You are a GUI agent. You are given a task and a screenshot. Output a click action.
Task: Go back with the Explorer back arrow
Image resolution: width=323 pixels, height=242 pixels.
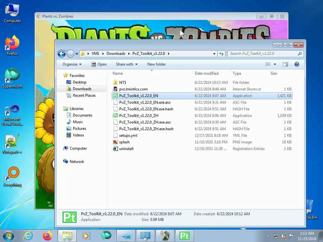62,54
